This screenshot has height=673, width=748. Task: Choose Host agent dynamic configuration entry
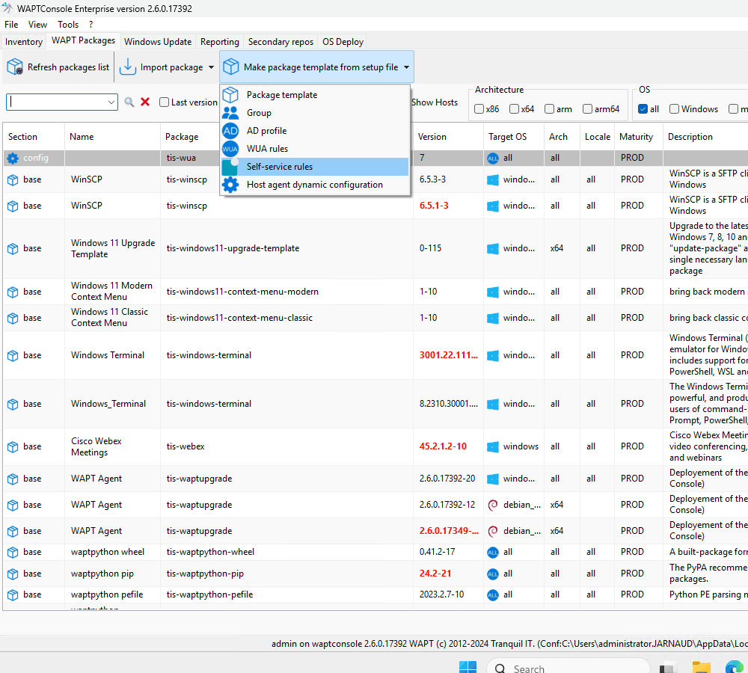pyautogui.click(x=316, y=185)
